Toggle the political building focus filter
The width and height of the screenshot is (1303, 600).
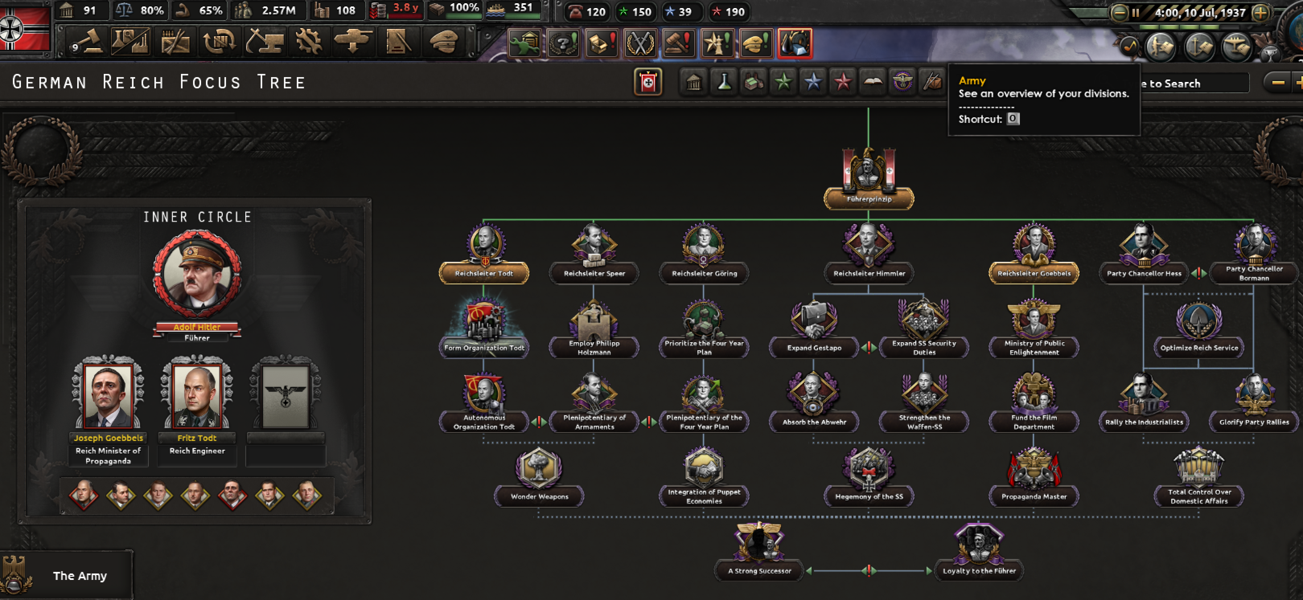click(x=693, y=81)
